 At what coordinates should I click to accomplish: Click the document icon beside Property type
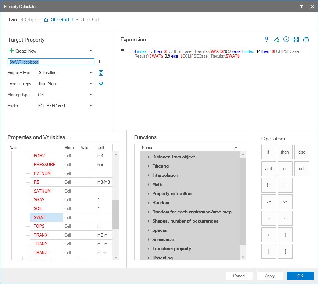point(101,73)
